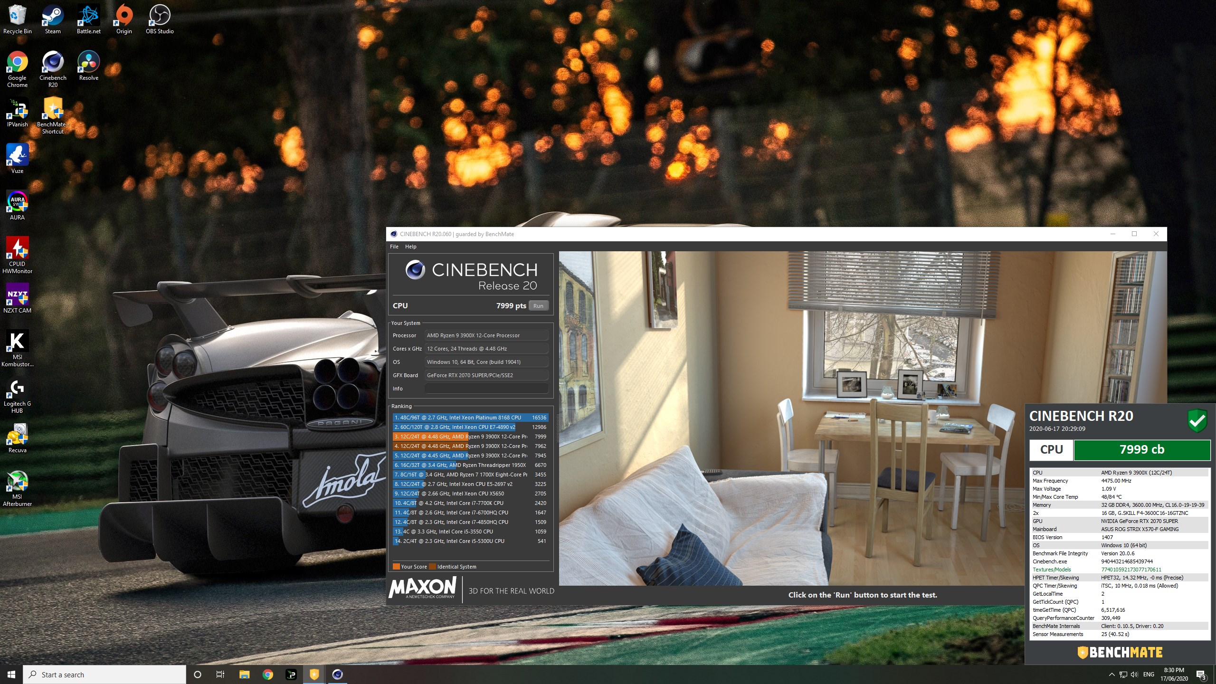Open the Windows Start menu
The width and height of the screenshot is (1216, 684).
(11, 674)
